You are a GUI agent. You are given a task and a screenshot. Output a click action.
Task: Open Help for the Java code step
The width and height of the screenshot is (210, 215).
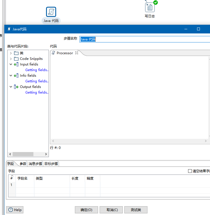click(15, 210)
